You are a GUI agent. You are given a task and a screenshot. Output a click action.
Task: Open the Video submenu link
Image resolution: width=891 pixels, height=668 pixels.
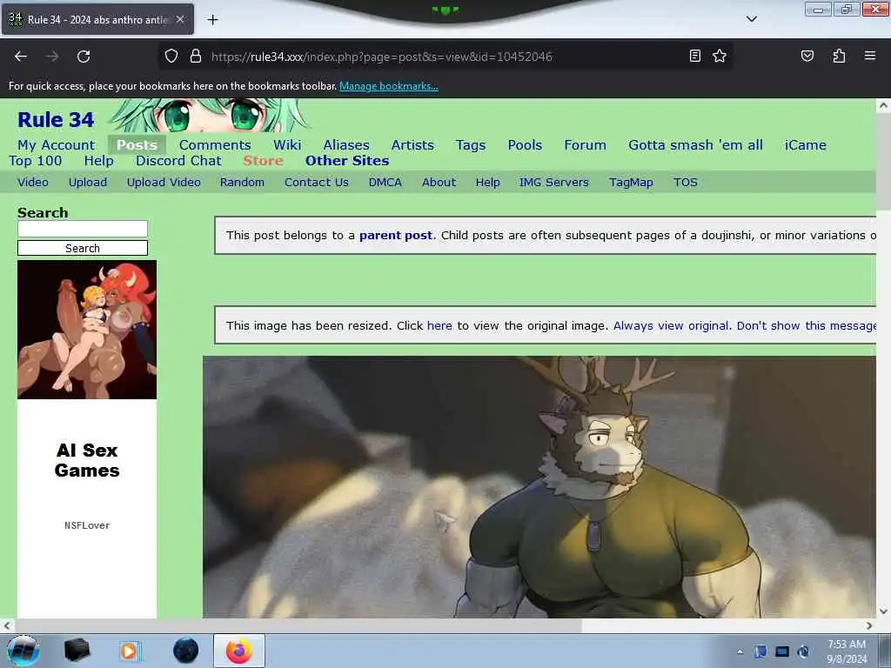coord(33,183)
